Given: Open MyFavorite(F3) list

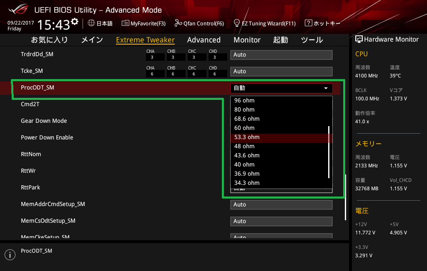Looking at the screenshot, I should pyautogui.click(x=143, y=23).
